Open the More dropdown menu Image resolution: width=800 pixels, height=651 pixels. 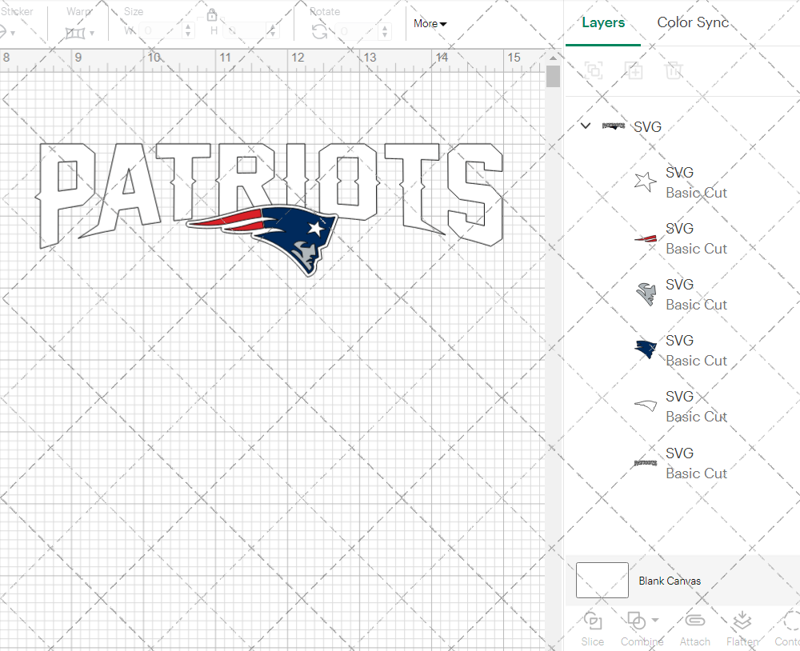click(430, 23)
